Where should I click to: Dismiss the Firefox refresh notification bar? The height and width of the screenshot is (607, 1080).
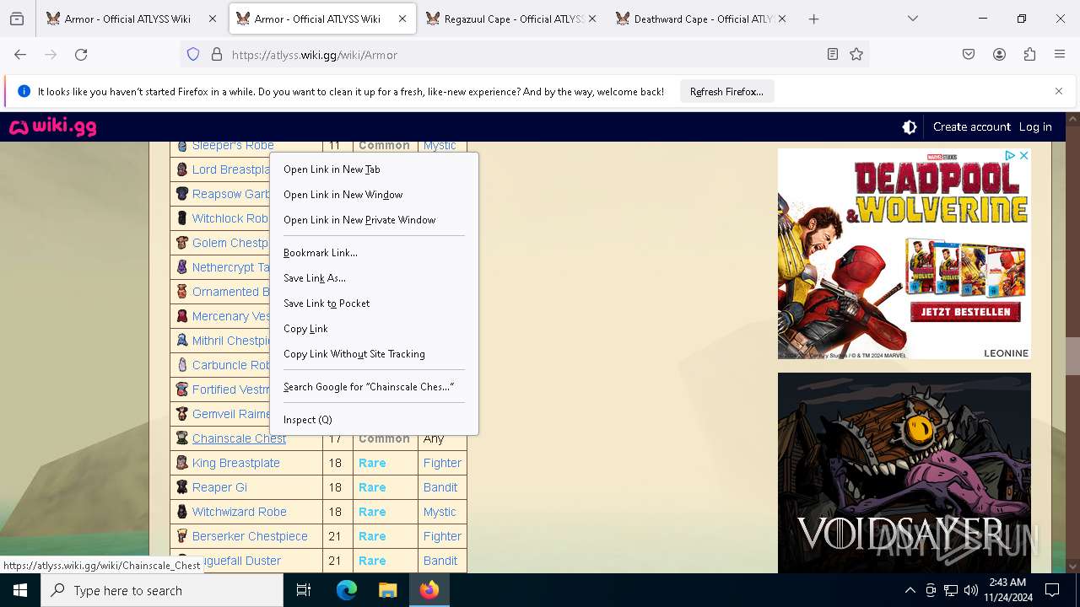pyautogui.click(x=1059, y=91)
